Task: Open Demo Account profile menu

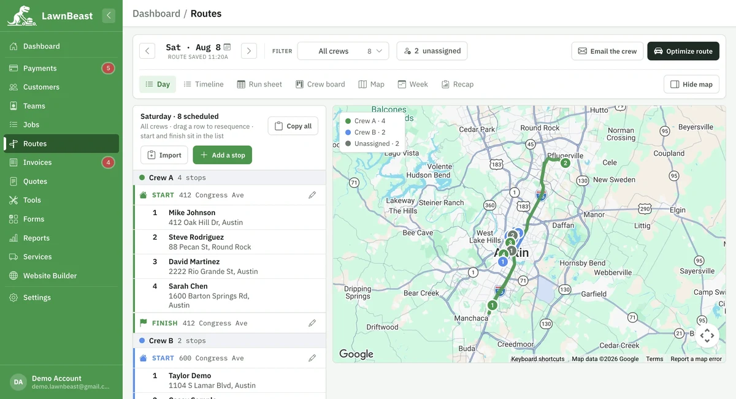Action: pyautogui.click(x=61, y=382)
